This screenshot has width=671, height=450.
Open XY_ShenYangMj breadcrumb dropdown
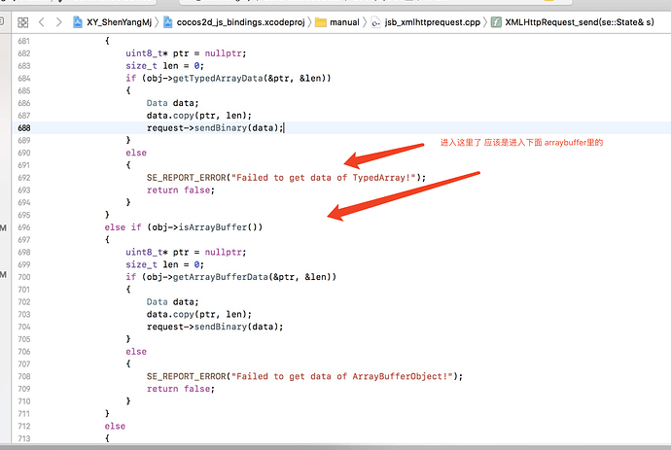tap(119, 22)
